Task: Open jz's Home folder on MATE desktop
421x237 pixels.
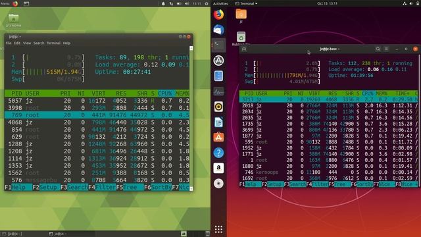Action: 13,20
